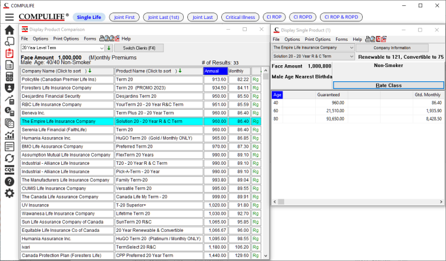Open the bar chart sidebar icon
The height and width of the screenshot is (261, 446).
point(10,135)
